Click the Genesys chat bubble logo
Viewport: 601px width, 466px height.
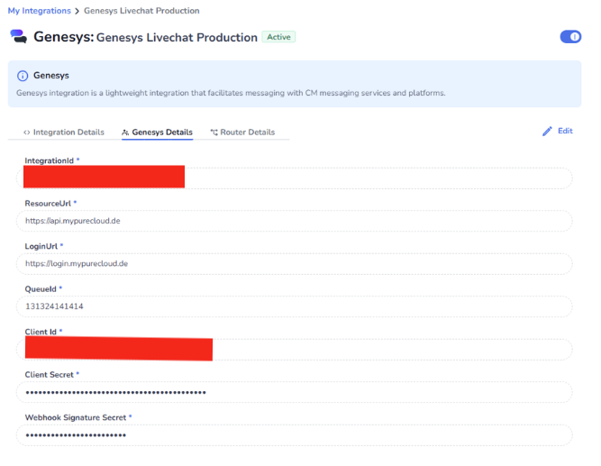18,37
